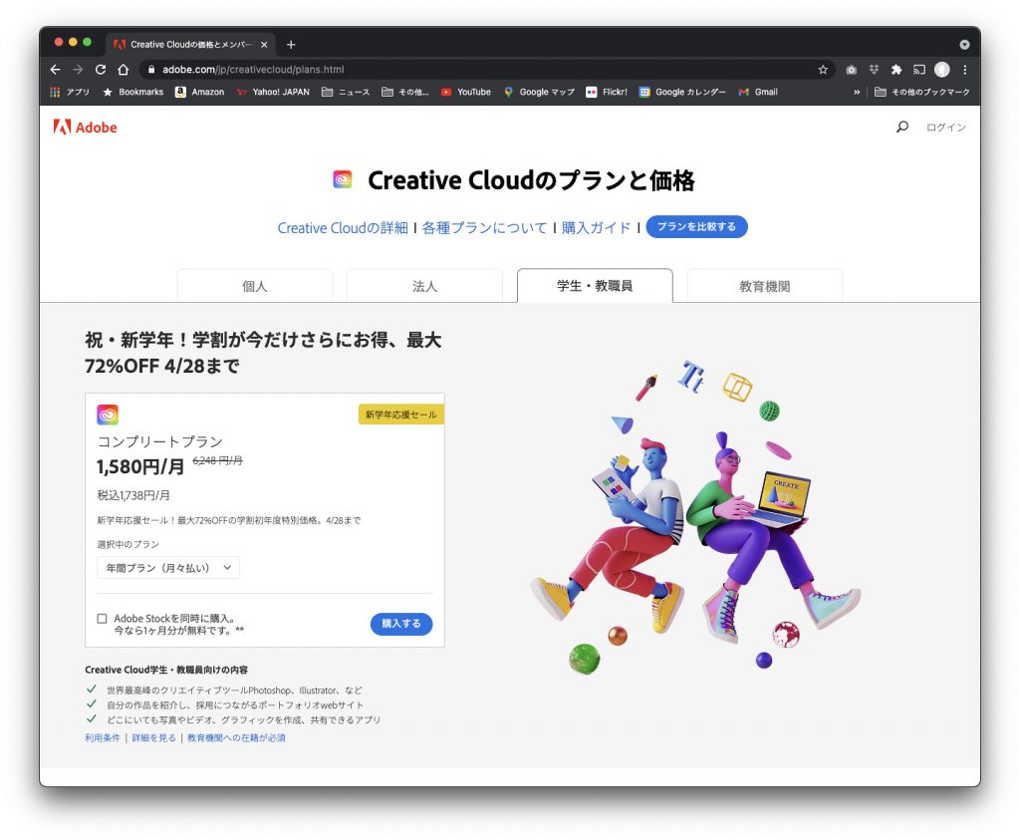The image size is (1020, 839).
Task: Open the Chrome extensions puzzle icon
Action: (x=896, y=70)
